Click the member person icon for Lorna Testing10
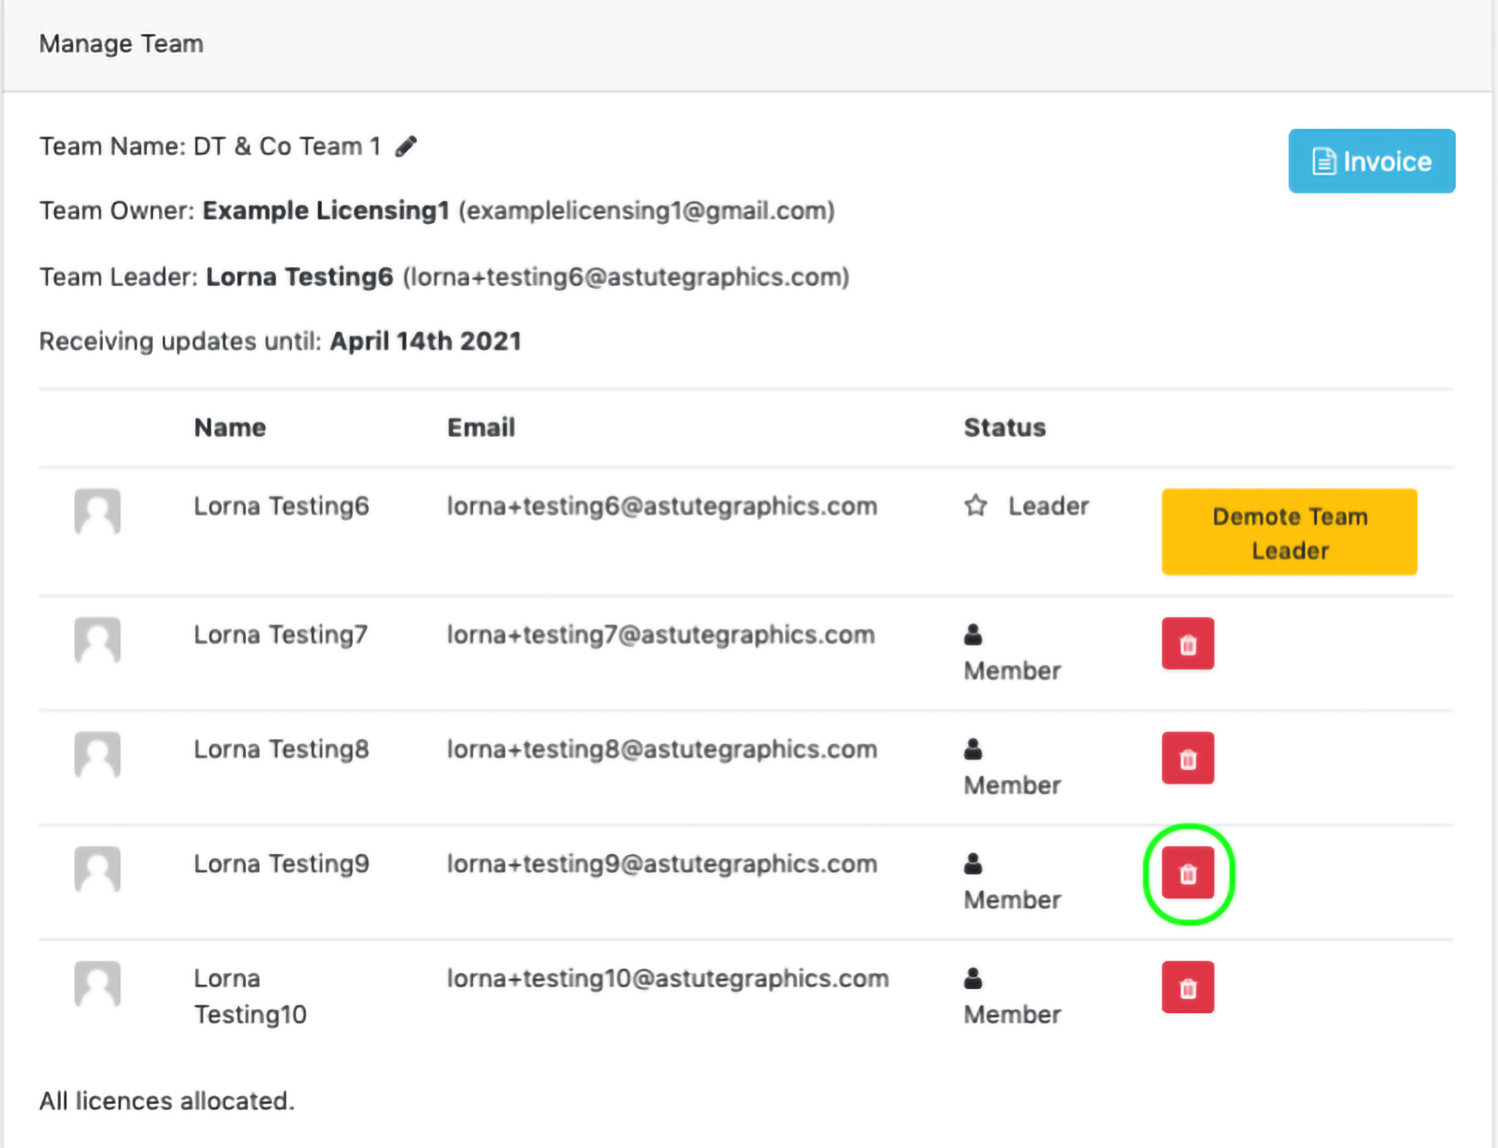The image size is (1498, 1148). (x=973, y=979)
